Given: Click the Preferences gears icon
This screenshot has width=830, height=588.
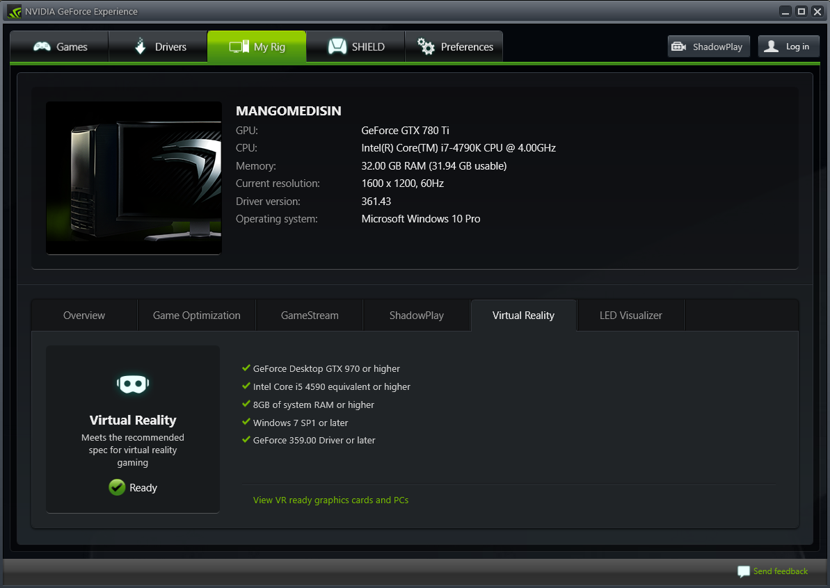Looking at the screenshot, I should 426,47.
